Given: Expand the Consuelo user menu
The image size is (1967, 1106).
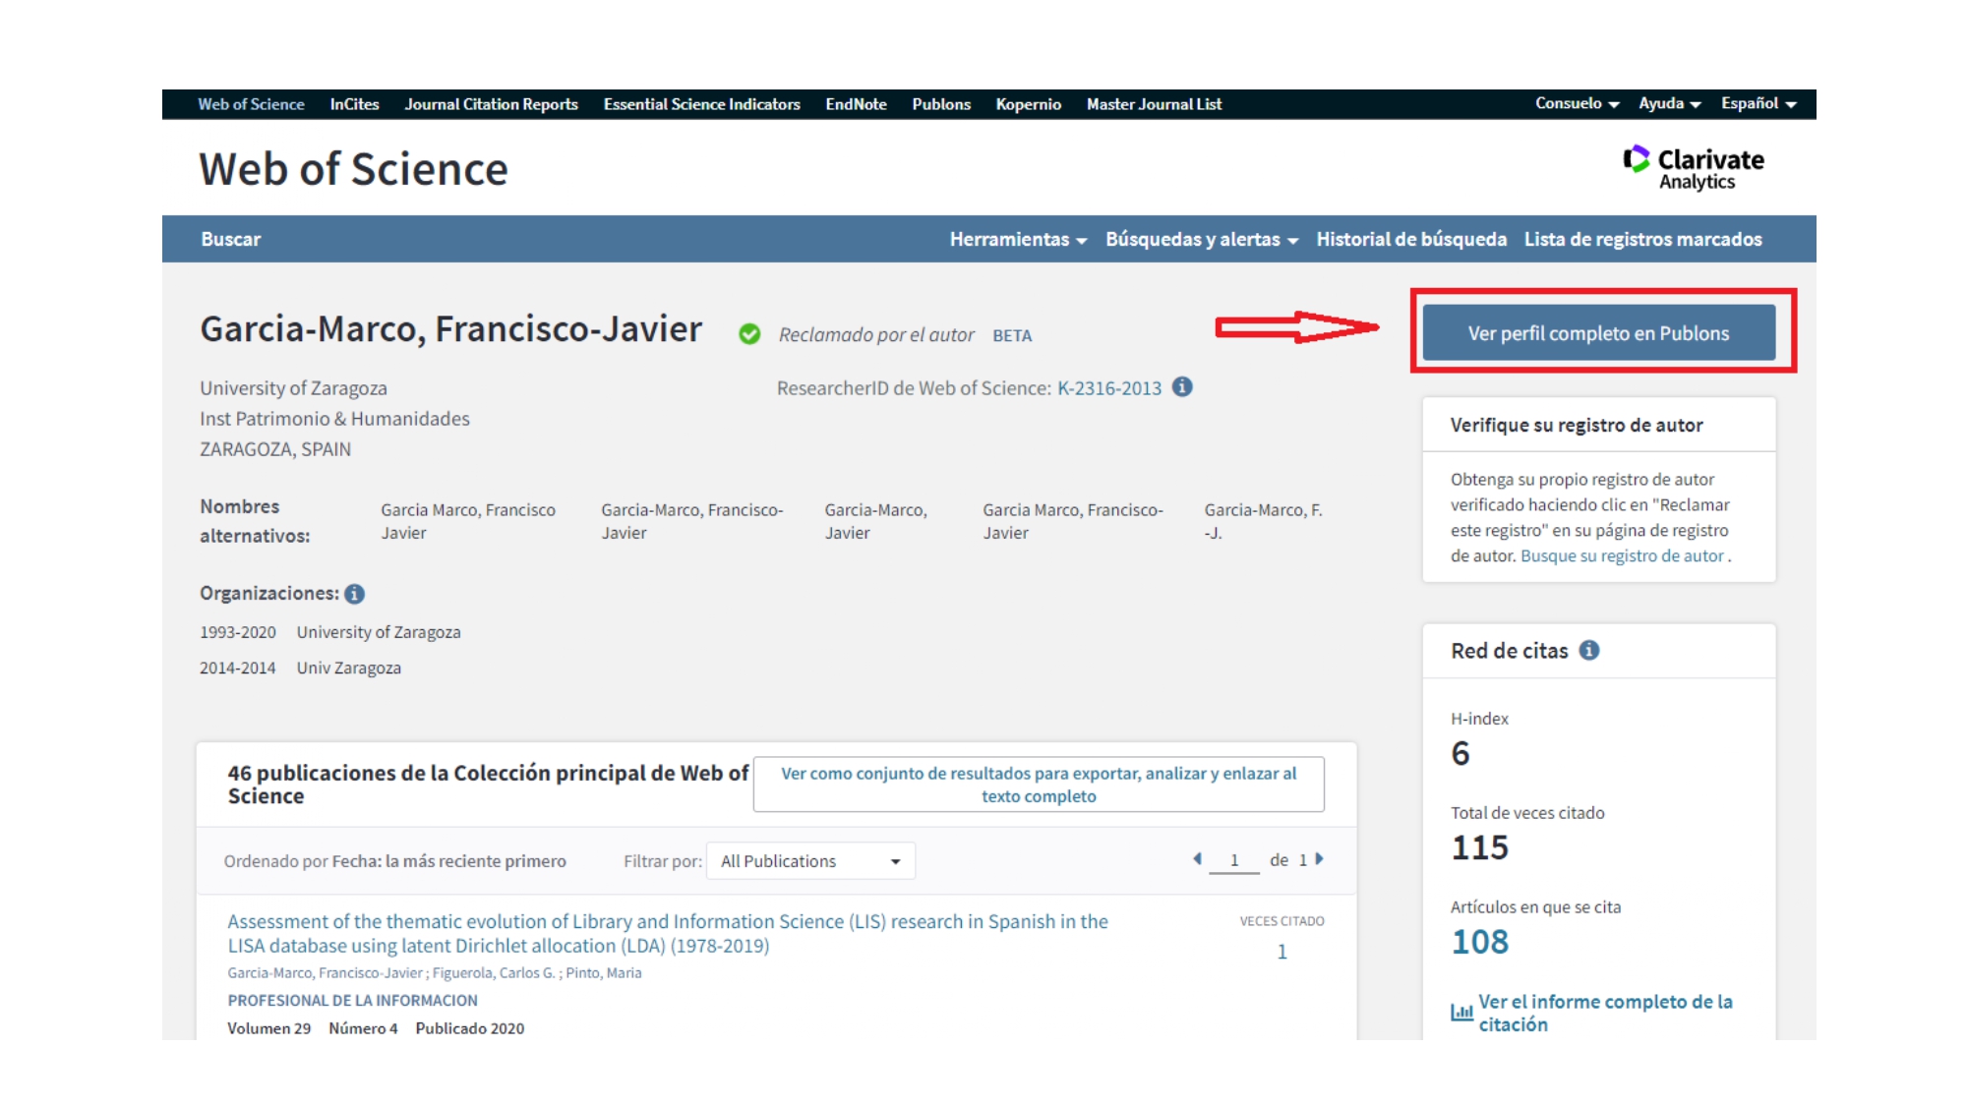Looking at the screenshot, I should [1577, 104].
